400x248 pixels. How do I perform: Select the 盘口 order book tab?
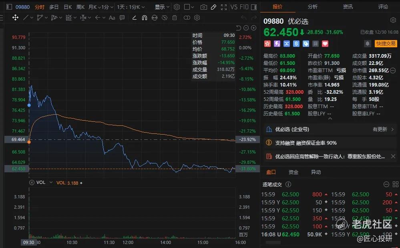click(271, 172)
